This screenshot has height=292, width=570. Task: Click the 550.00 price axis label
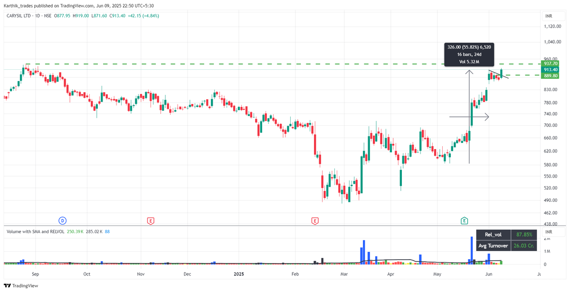(551, 176)
